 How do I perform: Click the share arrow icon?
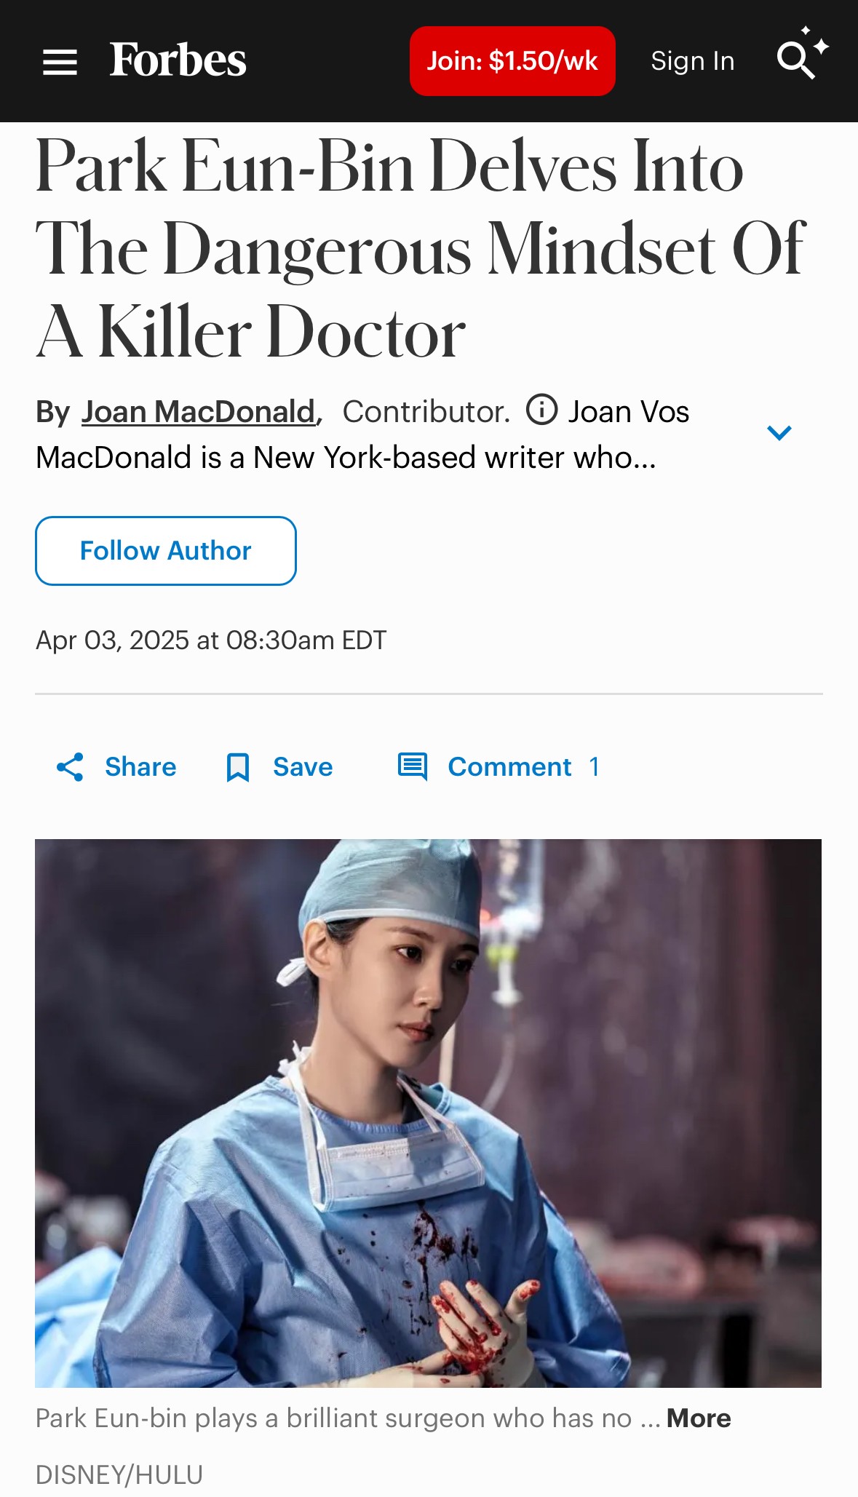[x=71, y=767]
